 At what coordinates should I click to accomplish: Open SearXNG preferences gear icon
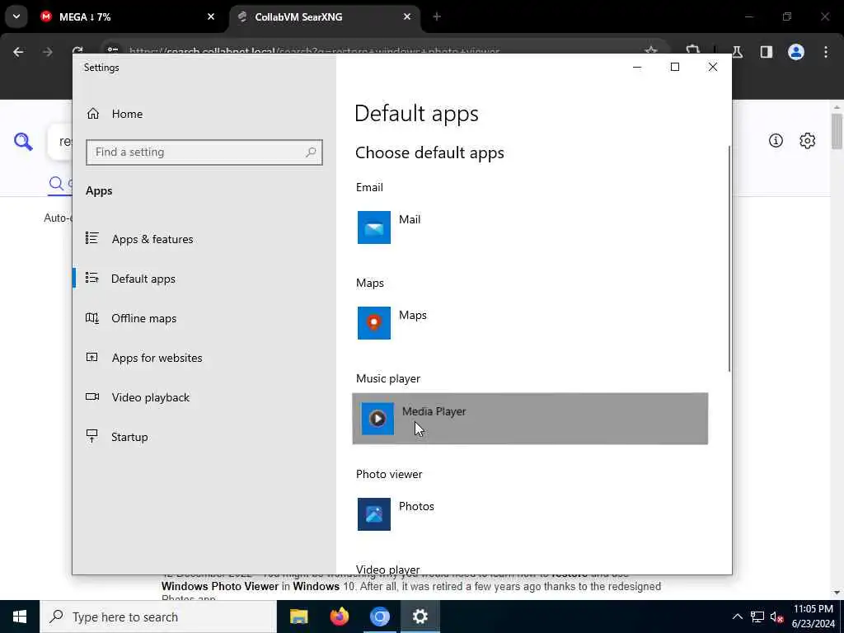808,140
